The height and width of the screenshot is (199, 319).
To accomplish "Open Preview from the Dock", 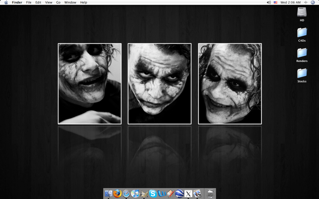I will click(197, 193).
